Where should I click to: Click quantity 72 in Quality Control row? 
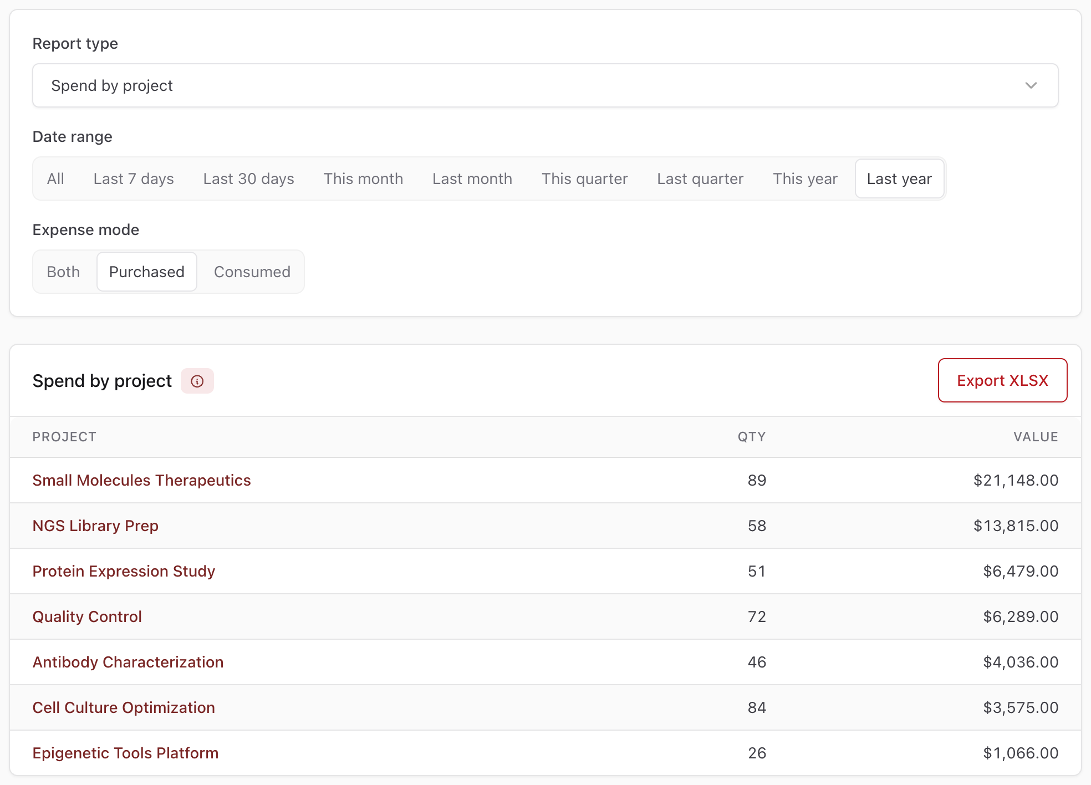pyautogui.click(x=757, y=616)
